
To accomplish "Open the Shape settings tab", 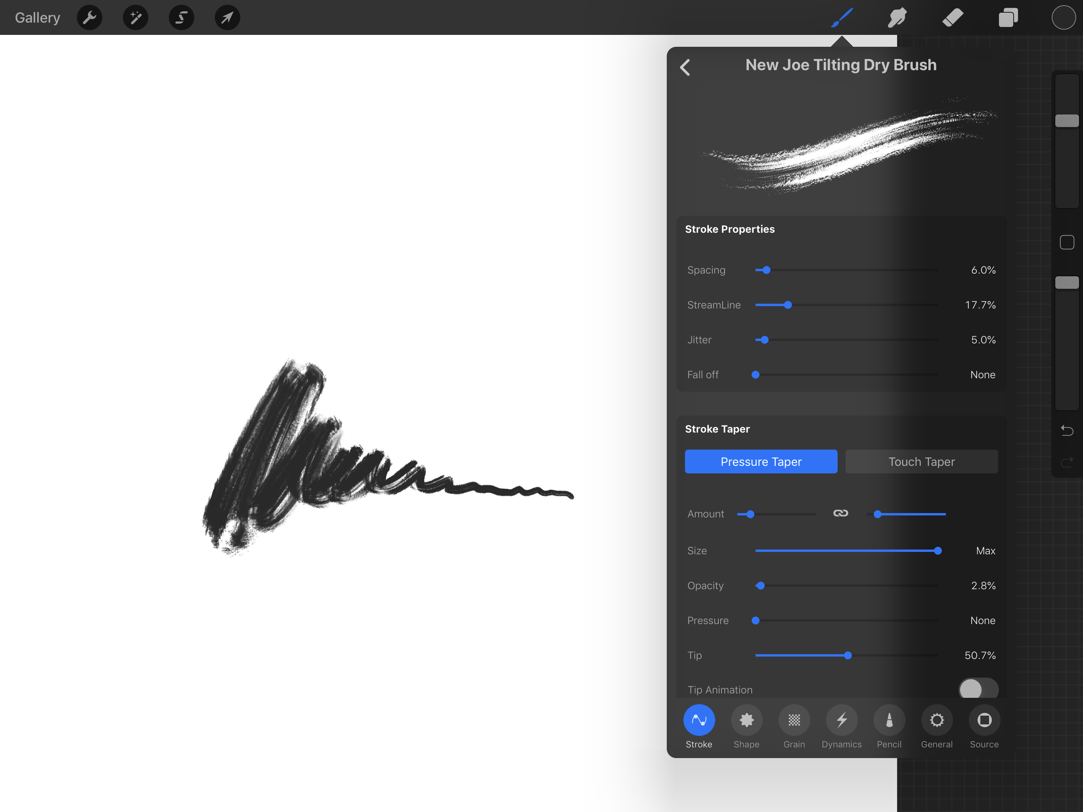I will [746, 727].
